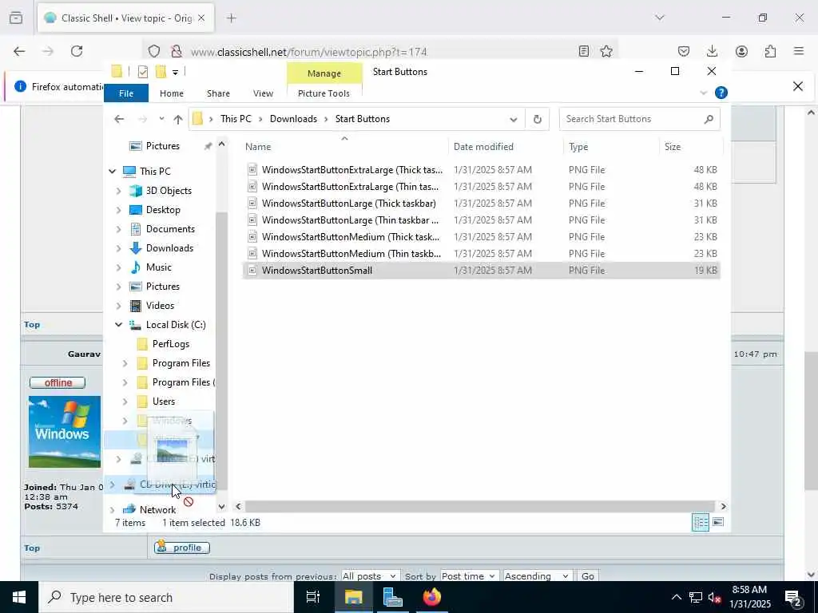
Task: Refresh the Start Buttons folder
Action: coord(537,119)
